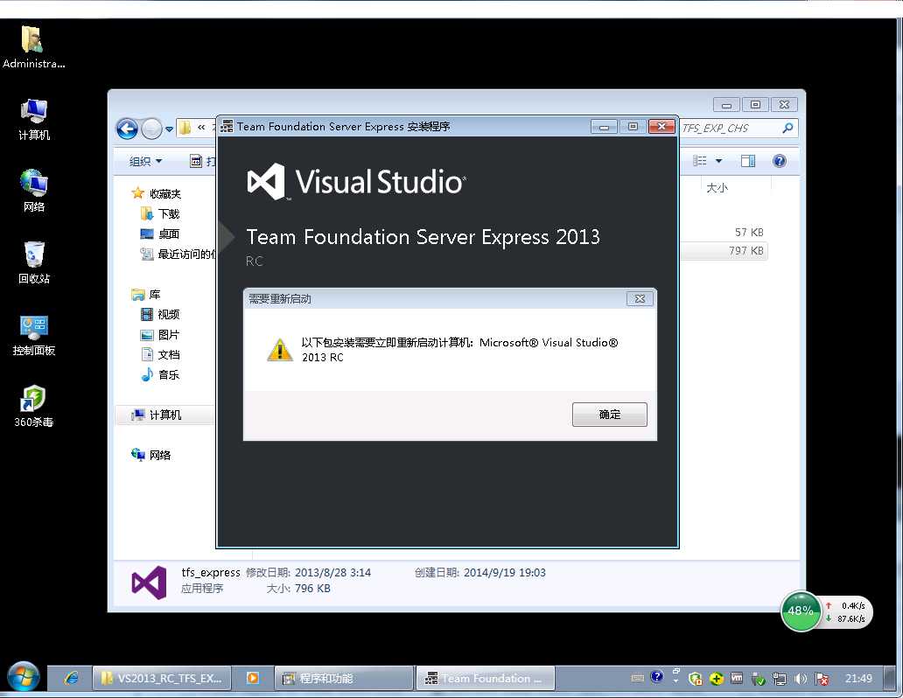This screenshot has height=698, width=903.
Task: Click the show desktop button
Action: (890, 679)
